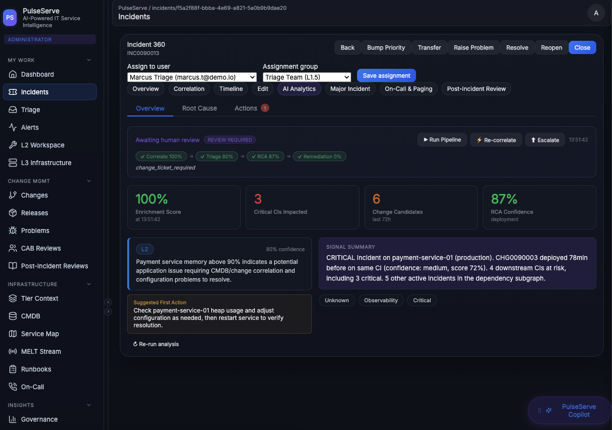Click the Incidents ticket icon in sidebar
This screenshot has width=612, height=430.
(x=13, y=92)
